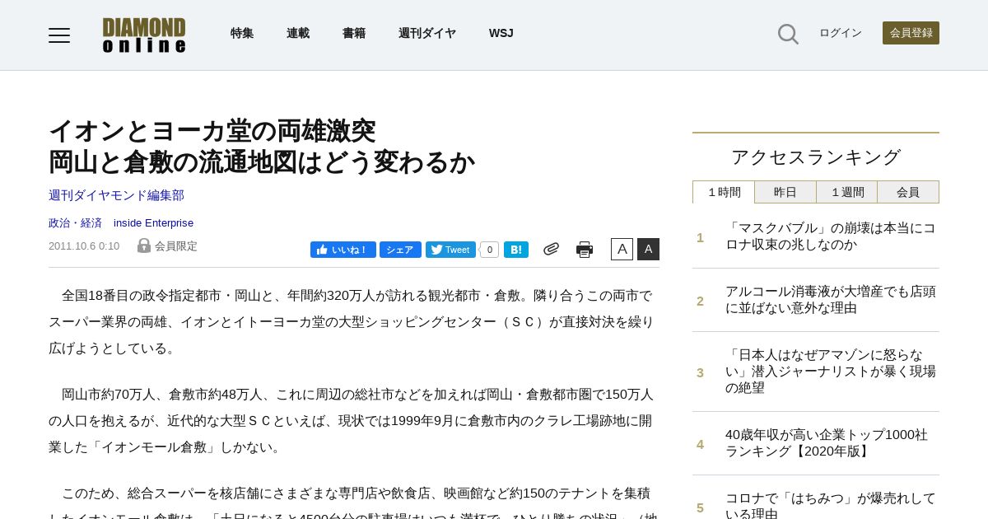This screenshot has height=519, width=988.
Task: Open ranking article 「マスクバブル」の崩壊
Action: coord(831,236)
